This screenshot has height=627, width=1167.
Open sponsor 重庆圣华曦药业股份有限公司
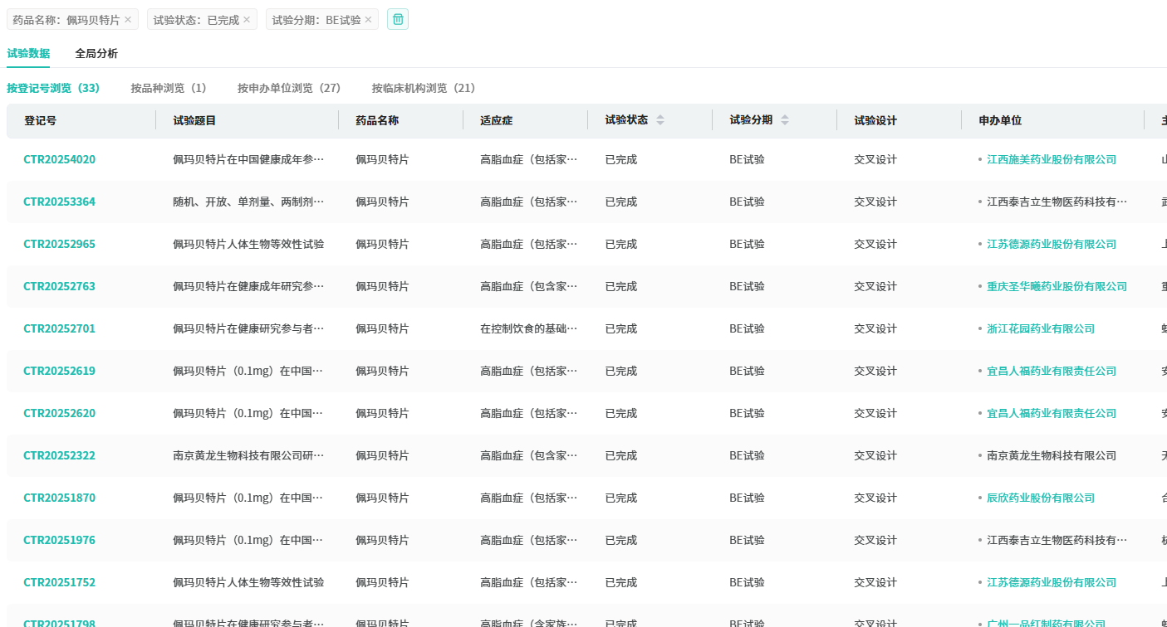click(x=1057, y=286)
